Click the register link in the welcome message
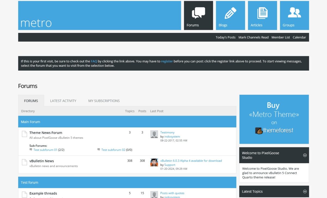Screen dimensions: 327x198 (167, 61)
